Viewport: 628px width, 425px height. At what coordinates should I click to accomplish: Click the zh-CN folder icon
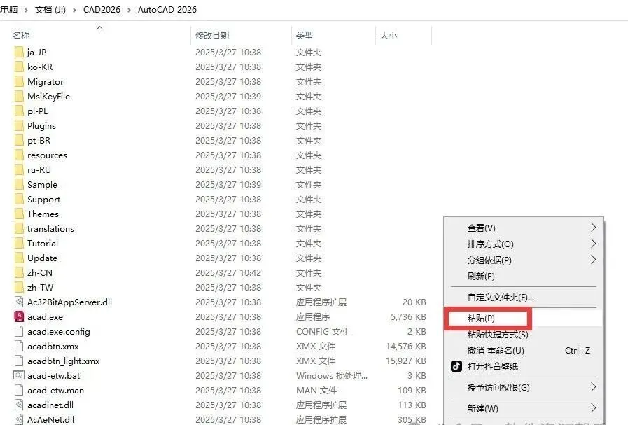[19, 273]
